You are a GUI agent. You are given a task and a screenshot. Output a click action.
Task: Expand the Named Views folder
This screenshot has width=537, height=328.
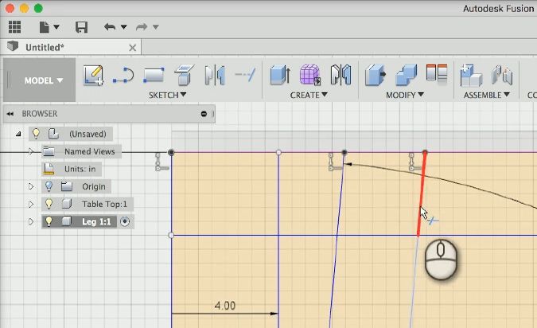coord(32,151)
